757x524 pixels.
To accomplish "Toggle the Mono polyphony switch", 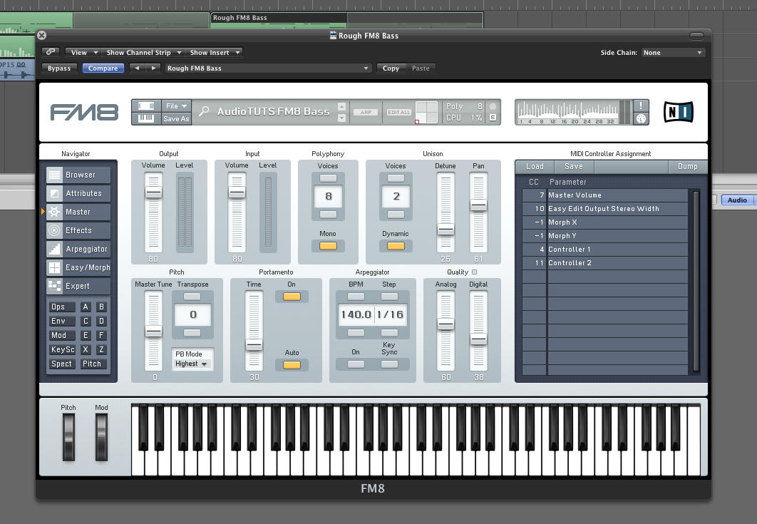I will click(329, 246).
